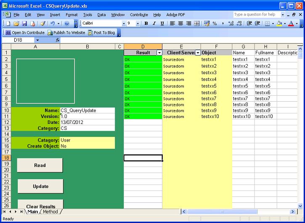This screenshot has height=223, width=305.
Task: Click the Center alignment icon
Action: click(x=181, y=24)
